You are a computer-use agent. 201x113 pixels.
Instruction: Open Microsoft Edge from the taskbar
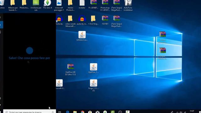click(68, 112)
